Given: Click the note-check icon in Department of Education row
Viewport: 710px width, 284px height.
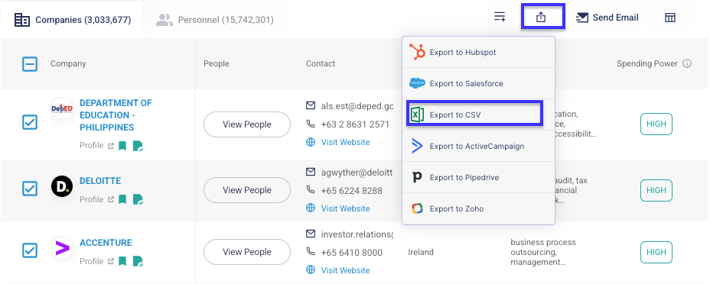Looking at the screenshot, I should (x=138, y=146).
